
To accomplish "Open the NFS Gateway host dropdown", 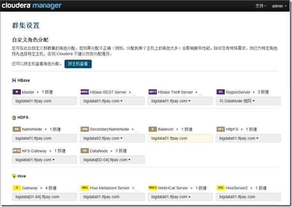I will [44, 160].
